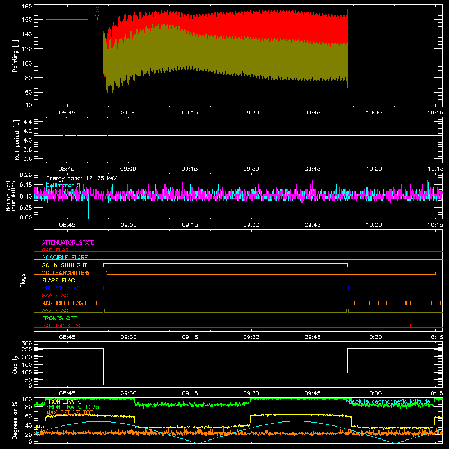Click the Flags axis title
This screenshot has height=449, width=449.
pyautogui.click(x=22, y=280)
